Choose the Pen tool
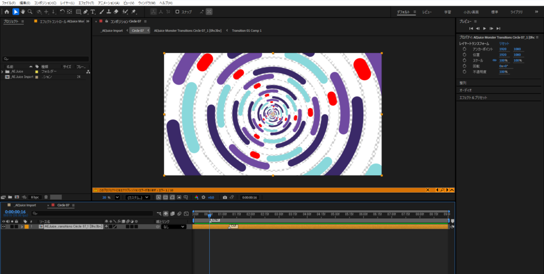This screenshot has height=274, width=544. (x=86, y=12)
